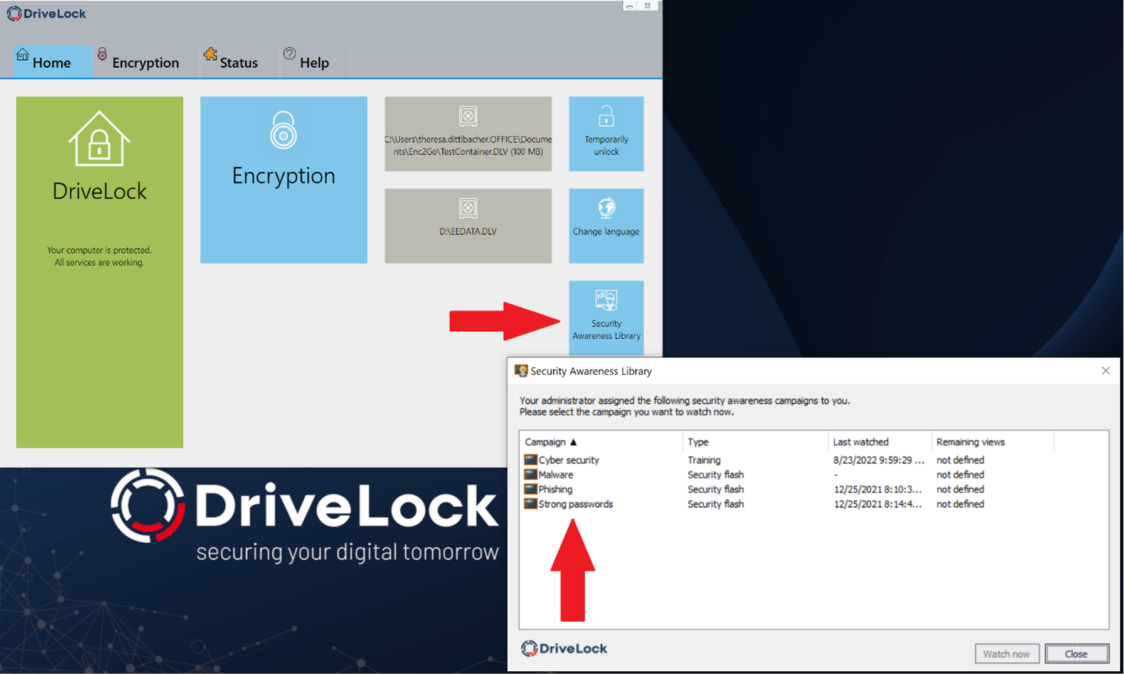Screen dimensions: 1124x675
Task: Click the Security Awareness Library title bar icon
Action: point(521,371)
